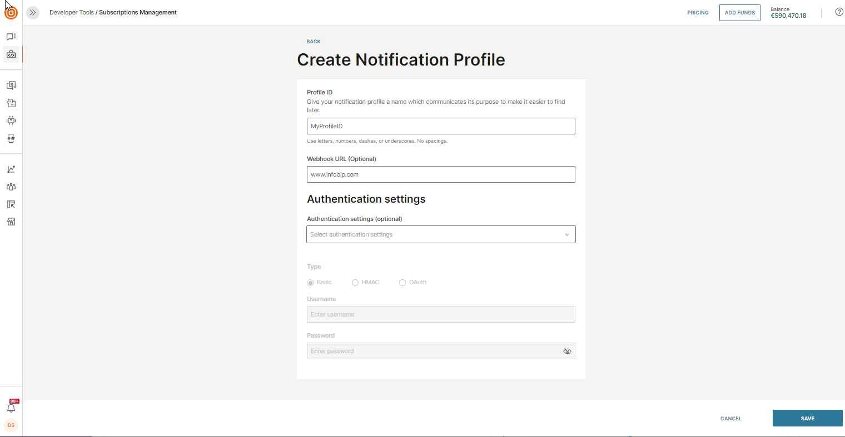Click the help question mark icon
The width and height of the screenshot is (845, 437).
click(x=839, y=11)
